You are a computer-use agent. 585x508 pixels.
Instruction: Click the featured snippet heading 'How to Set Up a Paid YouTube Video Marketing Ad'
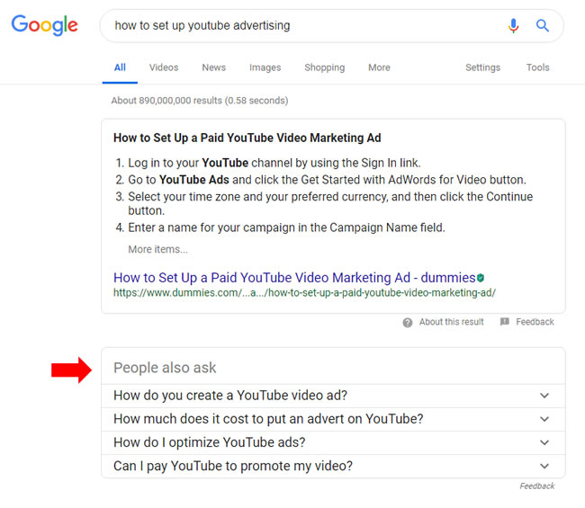point(247,138)
